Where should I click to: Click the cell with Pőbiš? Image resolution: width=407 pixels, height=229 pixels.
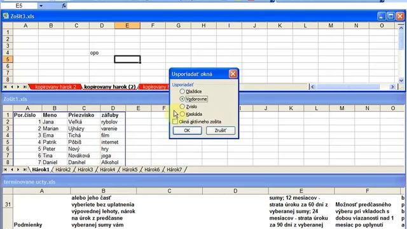(x=84, y=142)
